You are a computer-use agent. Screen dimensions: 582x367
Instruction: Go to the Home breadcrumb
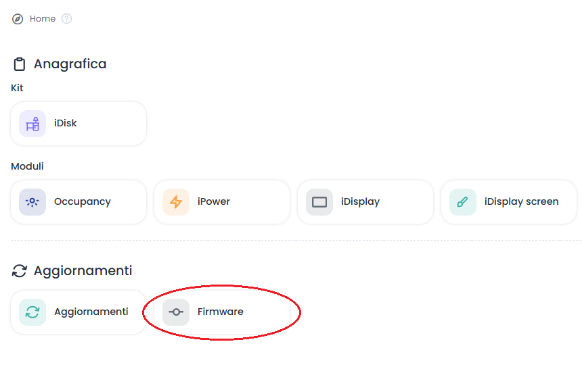click(x=43, y=19)
